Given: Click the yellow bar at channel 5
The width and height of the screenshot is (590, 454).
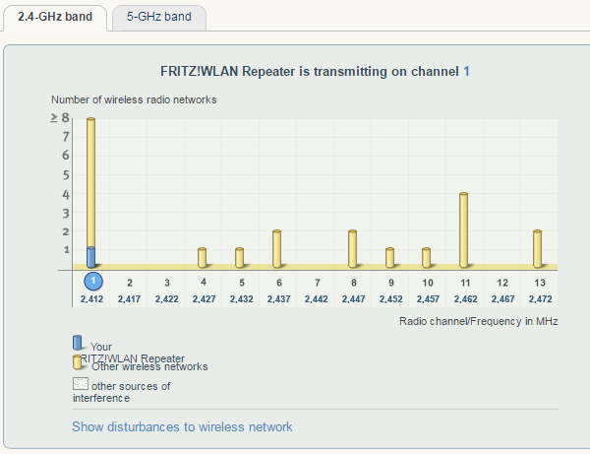Looking at the screenshot, I should coord(240,258).
